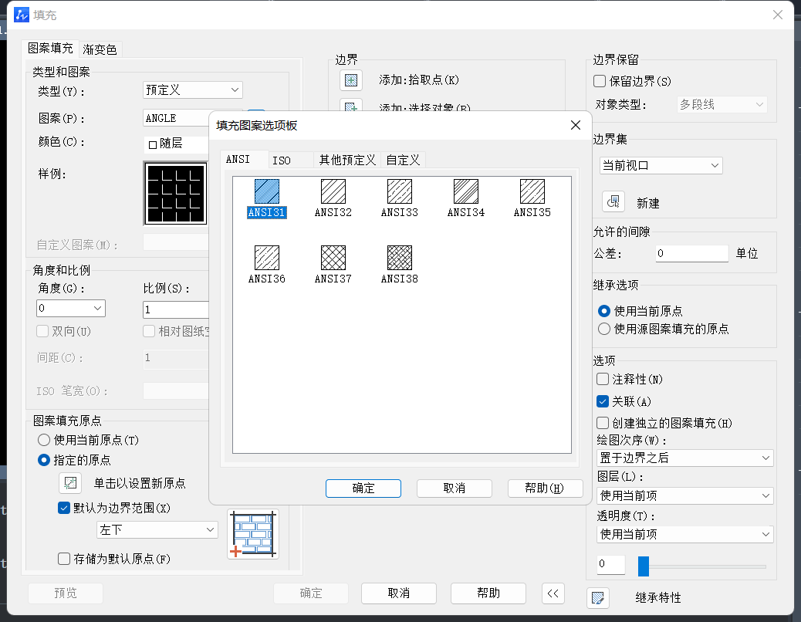Select use current origin radio (T)
The image size is (801, 622).
44,440
